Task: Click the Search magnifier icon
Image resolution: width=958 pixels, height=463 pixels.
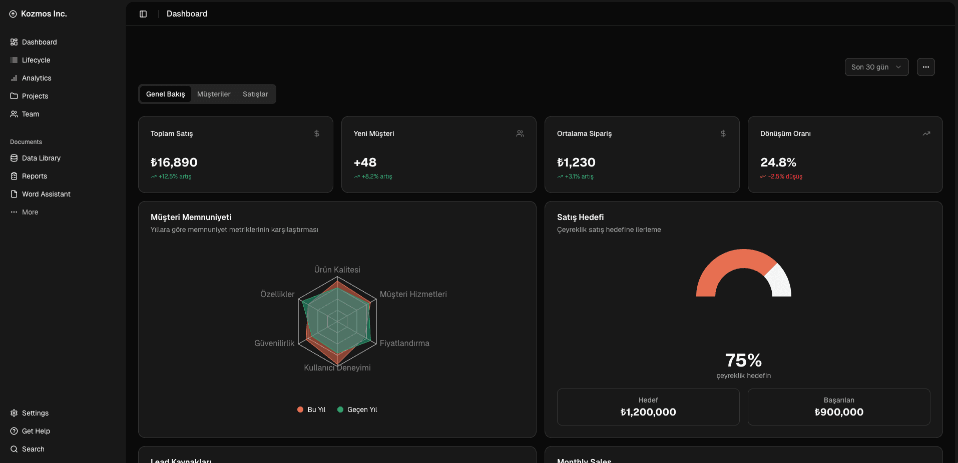Action: [x=14, y=449]
